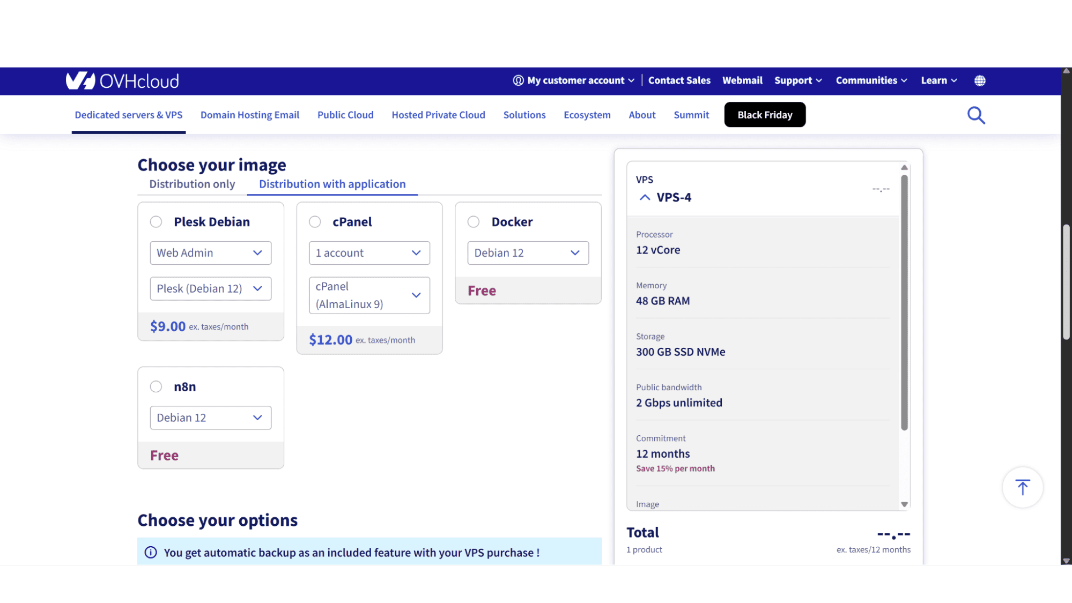The image size is (1072, 603).
Task: Select the cPanel radio button
Action: [x=315, y=222]
